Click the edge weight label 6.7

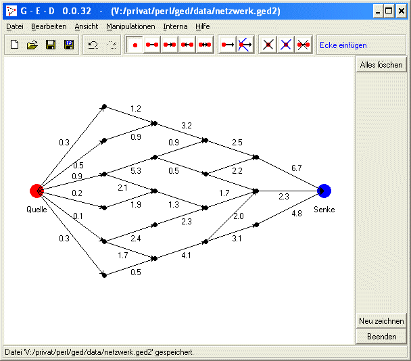[x=297, y=168]
